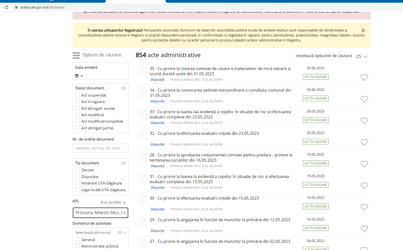The image size is (403, 250).
Task: Favorite act 32 with the heart icon
Action: (364, 142)
